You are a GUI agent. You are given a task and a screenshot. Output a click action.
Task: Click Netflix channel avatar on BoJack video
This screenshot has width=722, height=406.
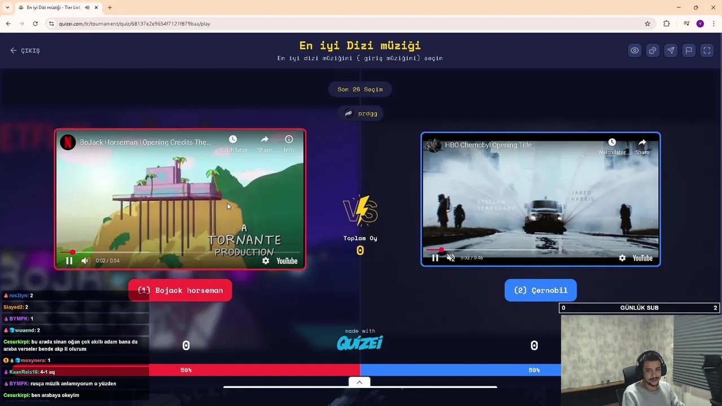coord(68,142)
